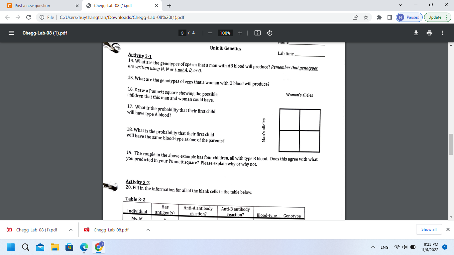Viewport: 454px width, 255px height.
Task: Click the Woman's alleles label
Action: tap(299, 95)
